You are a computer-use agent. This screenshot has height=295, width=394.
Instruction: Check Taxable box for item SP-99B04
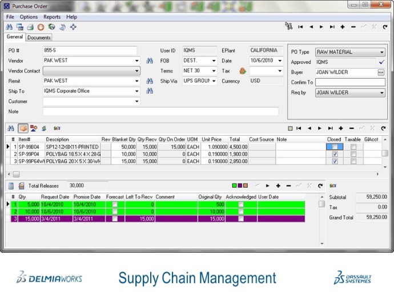click(x=353, y=147)
